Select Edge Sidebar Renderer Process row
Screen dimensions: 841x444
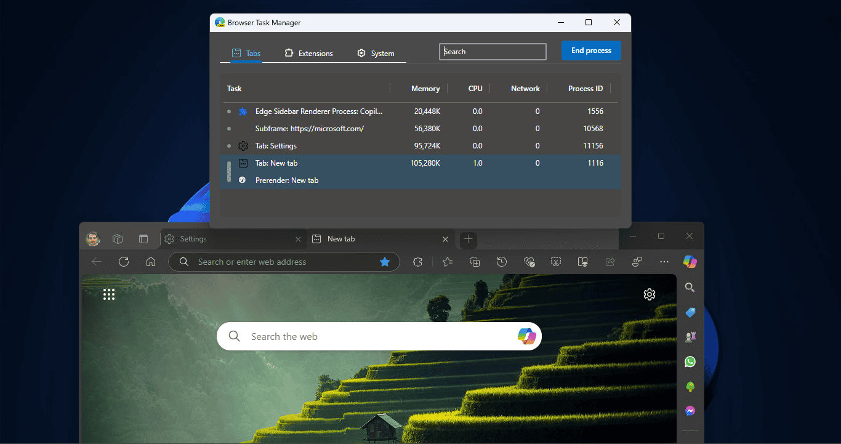click(x=420, y=111)
